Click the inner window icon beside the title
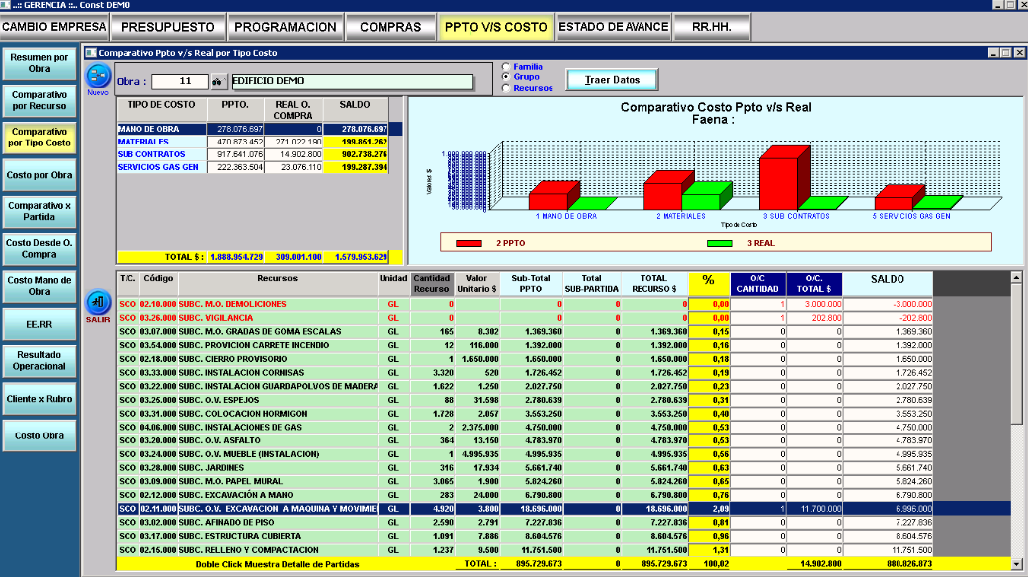 coord(91,52)
